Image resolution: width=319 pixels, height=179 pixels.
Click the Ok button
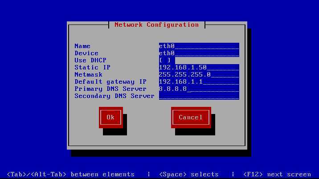(111, 118)
